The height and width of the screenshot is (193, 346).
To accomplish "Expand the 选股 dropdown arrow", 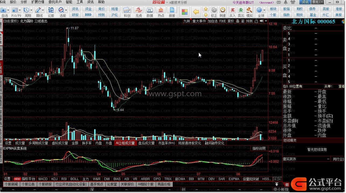I will (66, 10).
